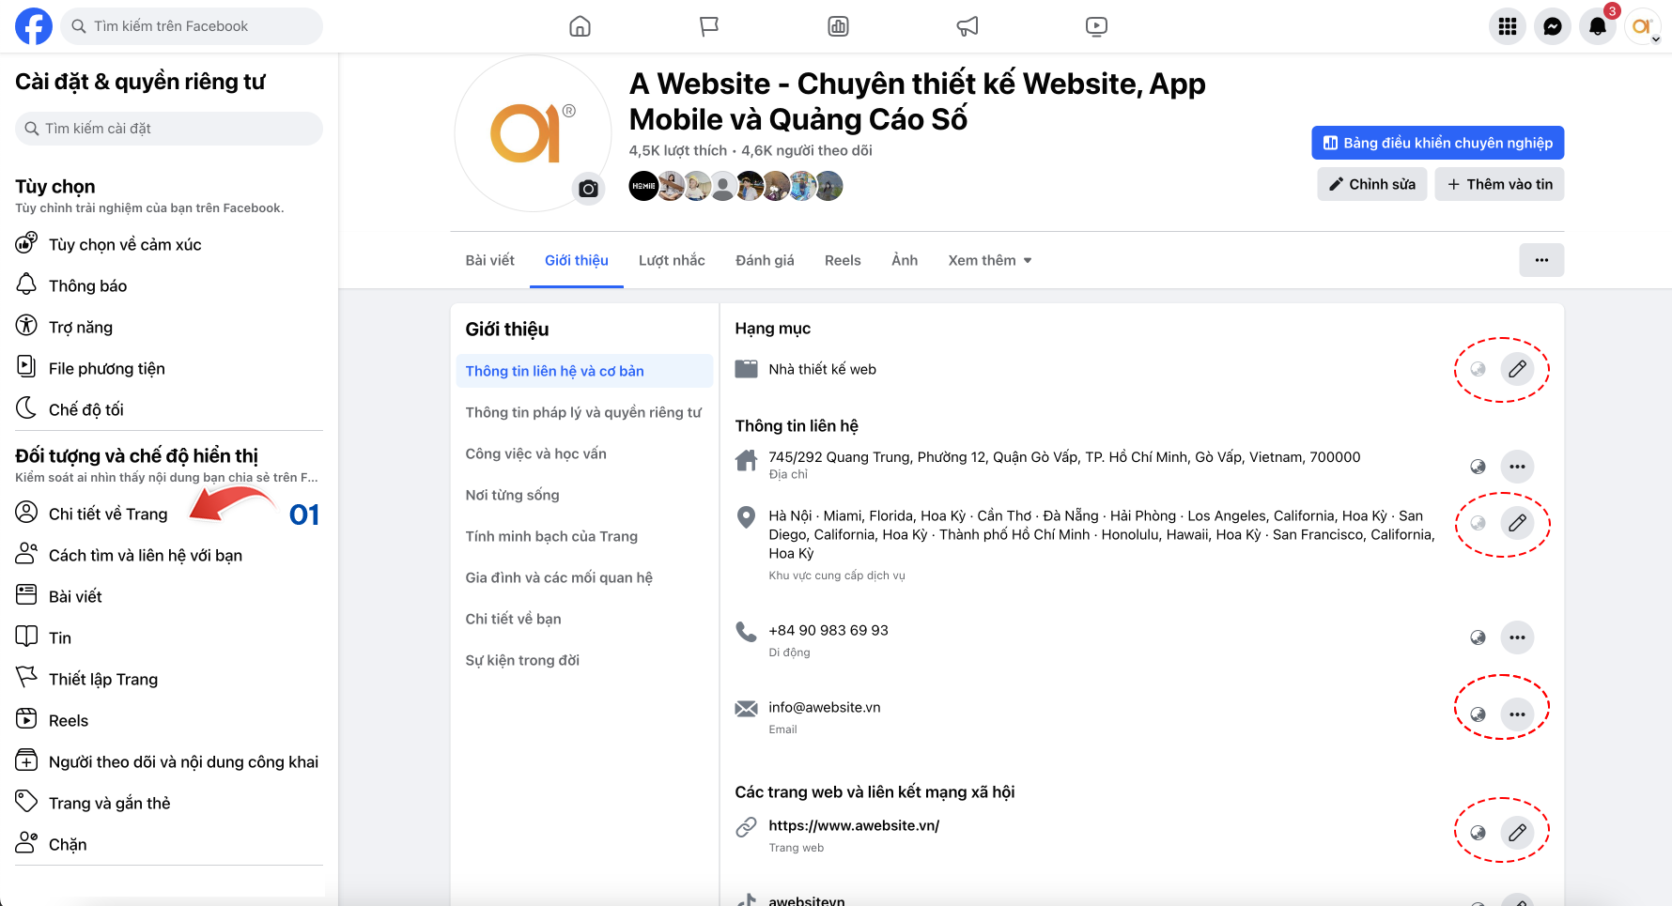The width and height of the screenshot is (1672, 906).
Task: Open the https://www.awebsite.vn/ link
Action: coord(854,825)
